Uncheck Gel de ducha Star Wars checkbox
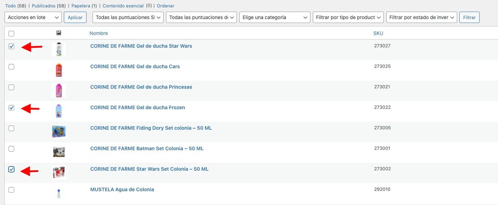This screenshot has height=205, width=498. tap(11, 46)
